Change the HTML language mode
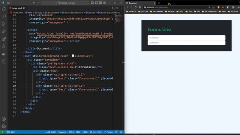Image resolution: width=240 pixels, height=135 pixels. coord(85,132)
